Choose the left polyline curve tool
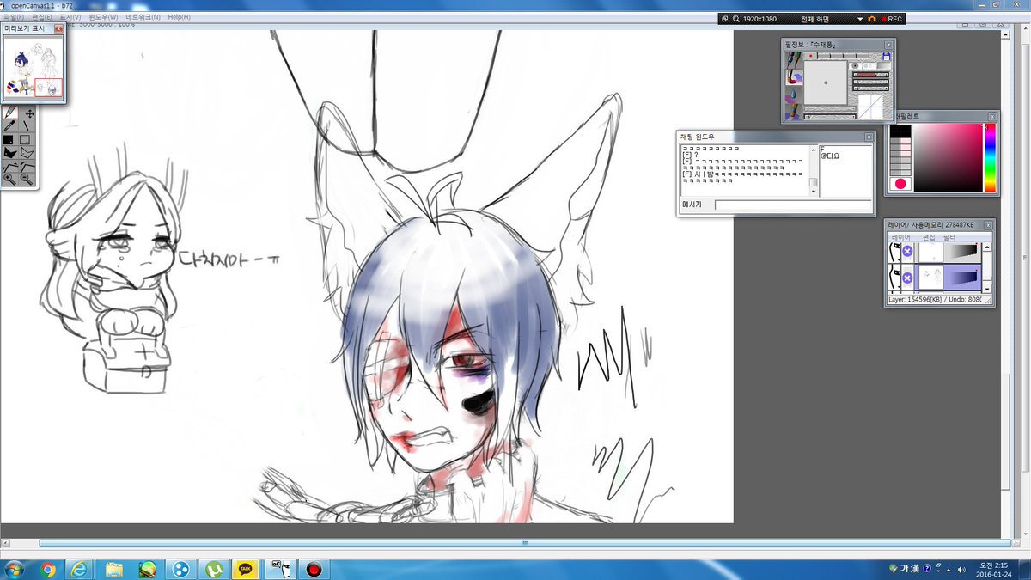This screenshot has height=580, width=1031. pyautogui.click(x=10, y=165)
